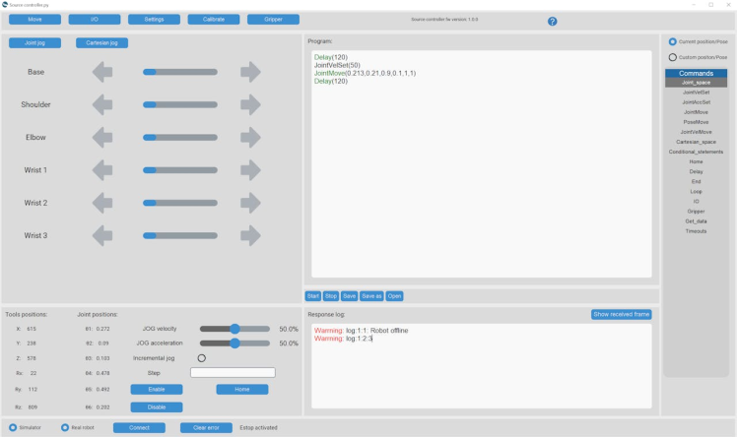Viewport: 737px width, 437px height.
Task: Jog Shoulder joint with right arrow
Action: point(250,104)
